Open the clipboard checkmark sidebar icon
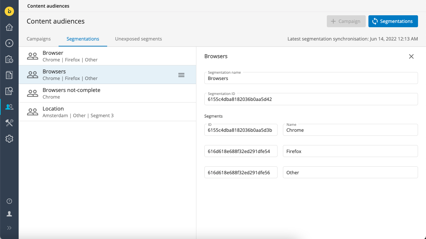 point(9,59)
